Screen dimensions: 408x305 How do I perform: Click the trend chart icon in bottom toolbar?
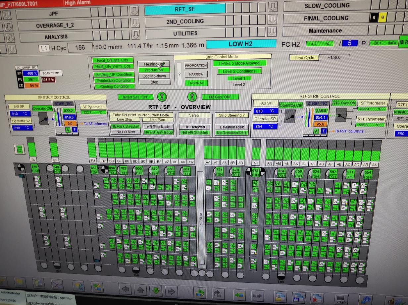click(57, 284)
